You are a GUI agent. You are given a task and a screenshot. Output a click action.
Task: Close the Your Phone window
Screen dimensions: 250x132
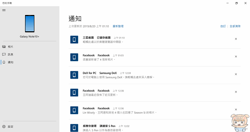(246, 3)
